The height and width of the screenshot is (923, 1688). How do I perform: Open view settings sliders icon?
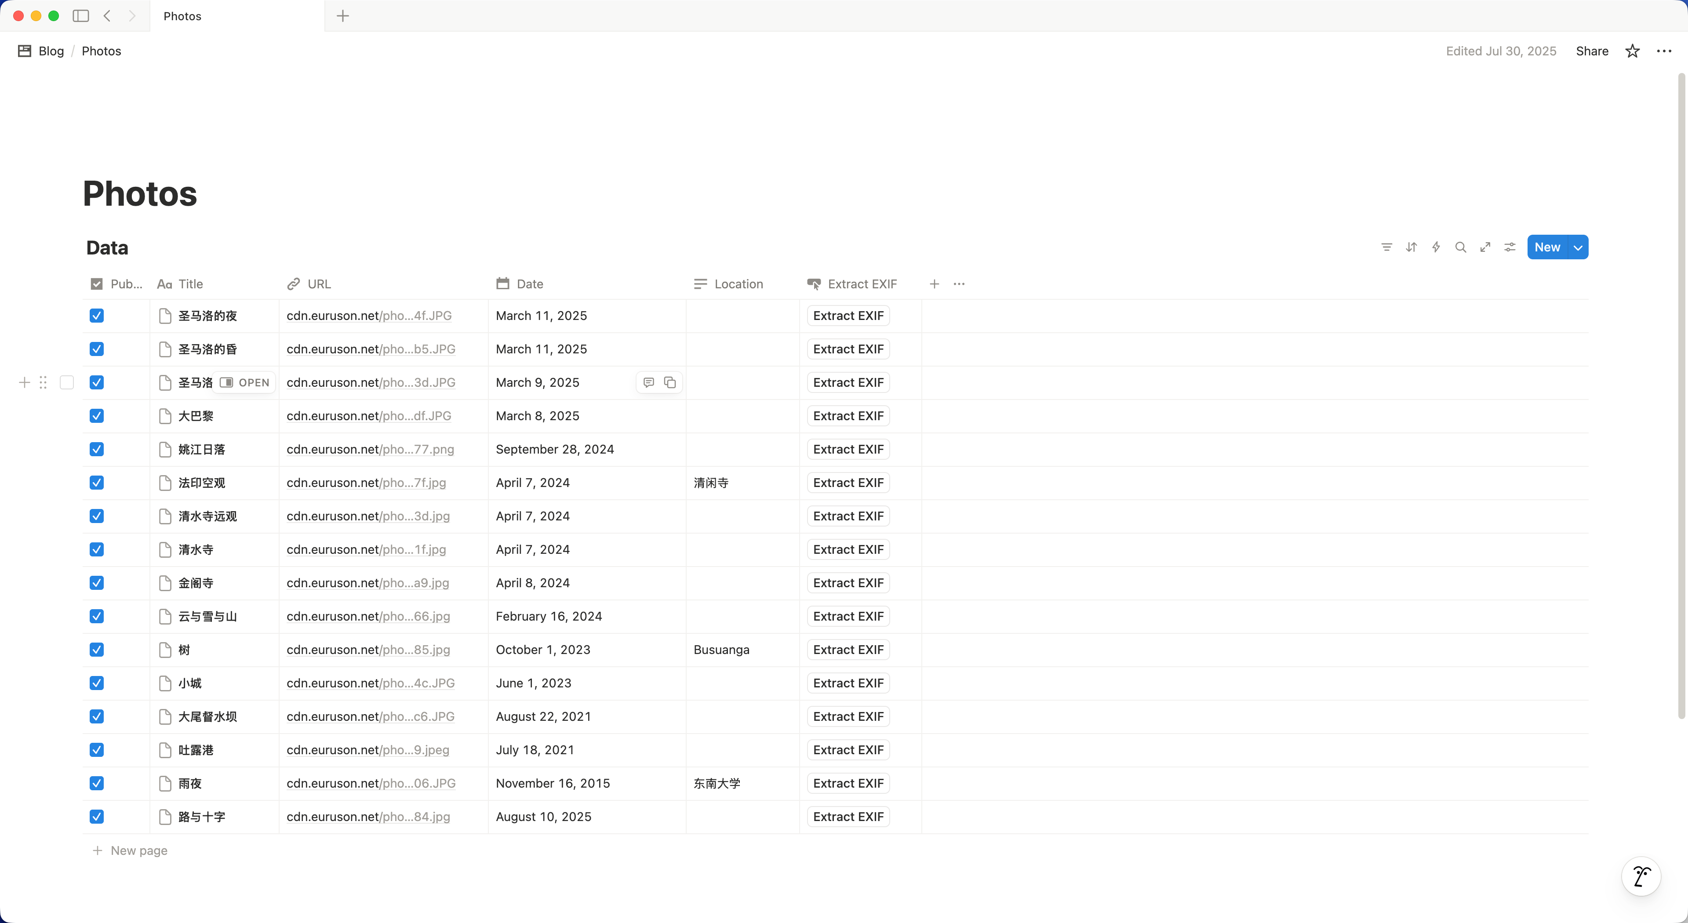tap(1510, 247)
